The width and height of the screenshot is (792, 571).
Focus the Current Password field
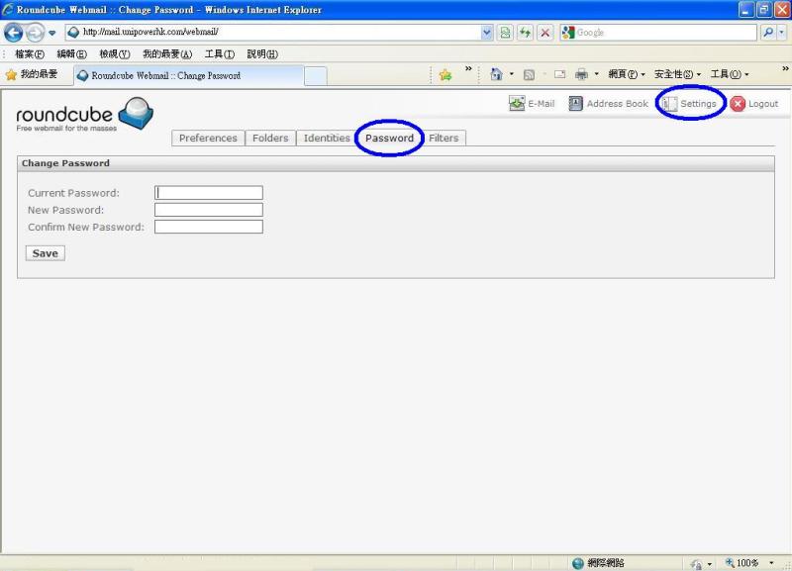(209, 193)
